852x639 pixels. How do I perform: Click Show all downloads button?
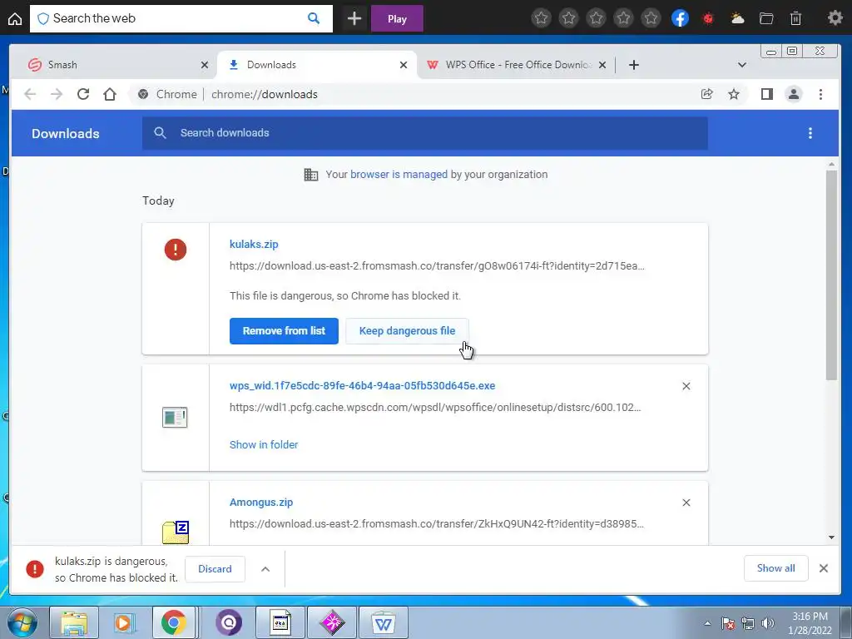(x=775, y=568)
